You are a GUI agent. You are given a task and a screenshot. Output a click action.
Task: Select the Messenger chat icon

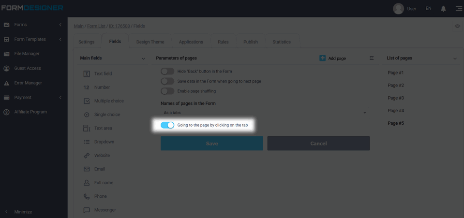(87, 210)
